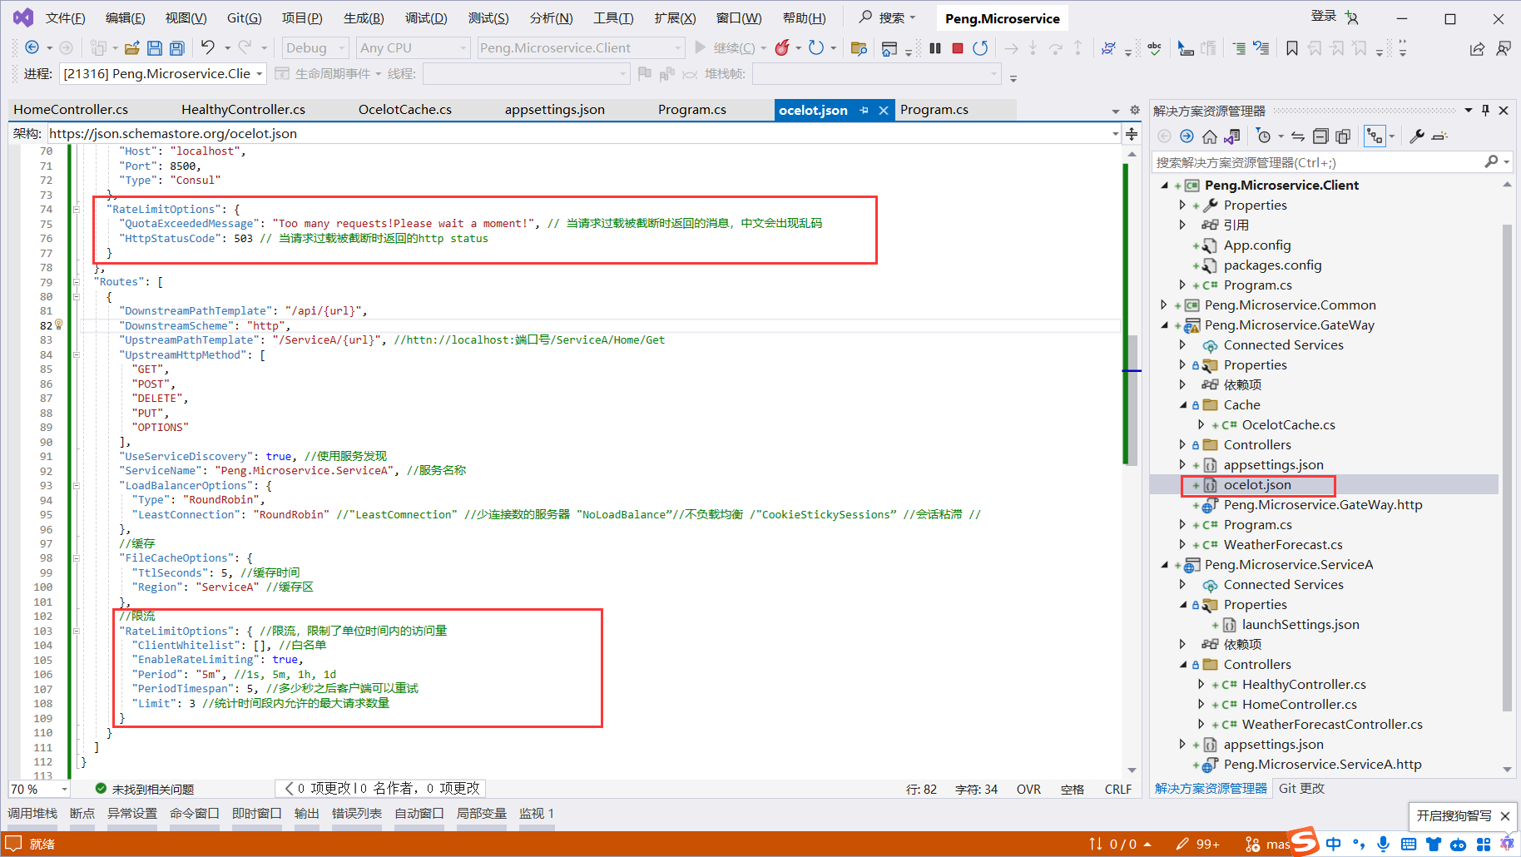Collapse the Cache folder in GateWay project

(x=1183, y=405)
